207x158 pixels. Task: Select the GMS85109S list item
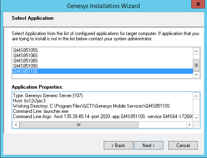point(103,66)
